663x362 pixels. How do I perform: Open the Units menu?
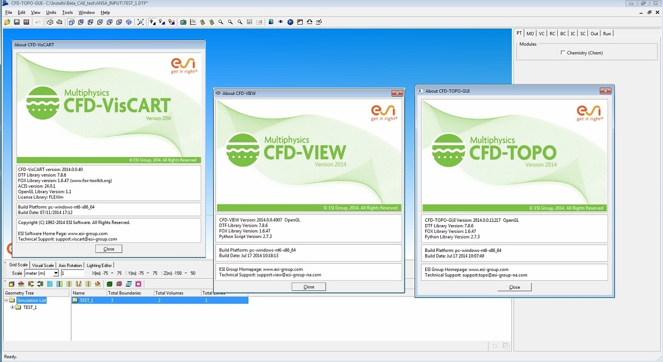click(51, 12)
